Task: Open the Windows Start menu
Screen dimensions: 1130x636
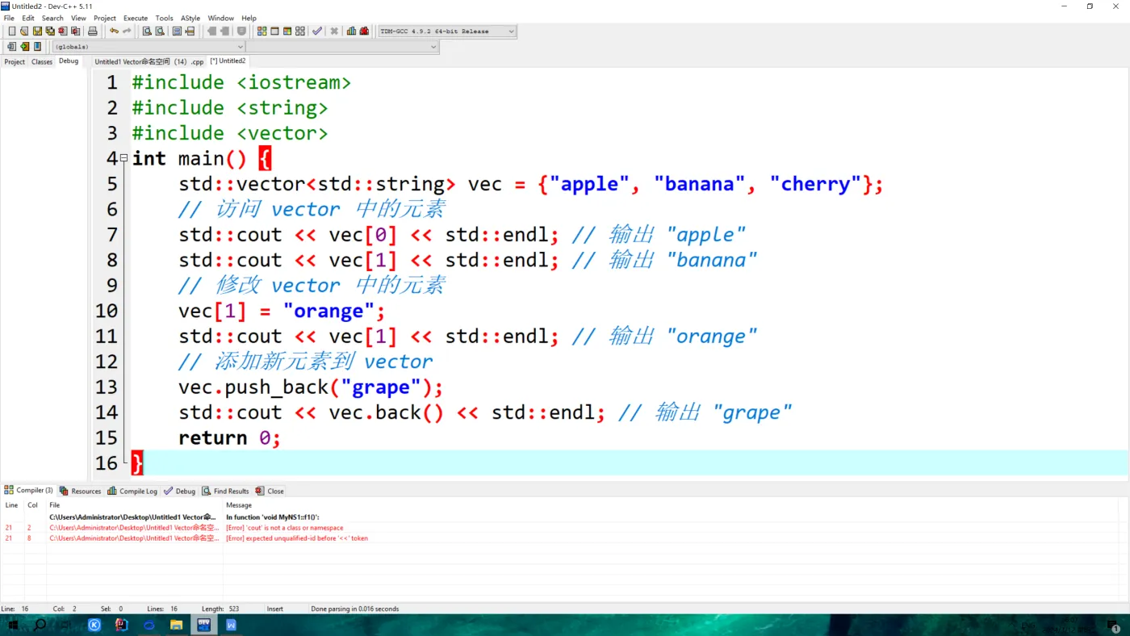Action: click(13, 625)
